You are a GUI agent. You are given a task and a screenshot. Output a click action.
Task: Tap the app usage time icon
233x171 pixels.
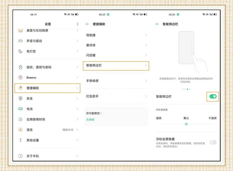coord(20,119)
